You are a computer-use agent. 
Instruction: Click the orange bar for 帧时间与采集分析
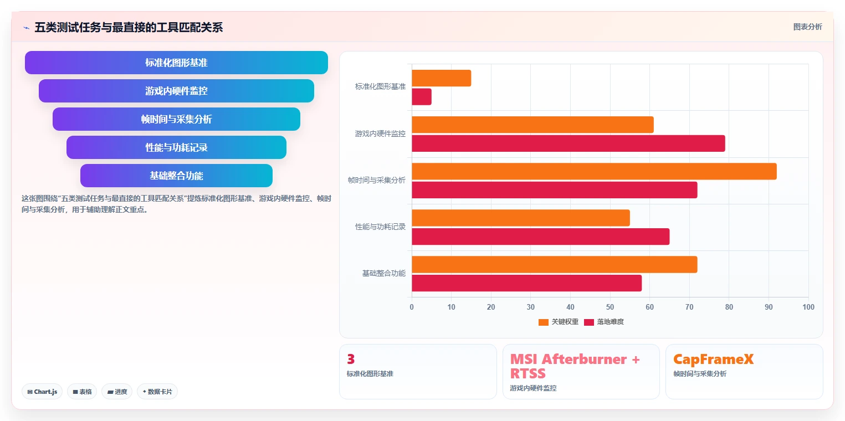(594, 171)
